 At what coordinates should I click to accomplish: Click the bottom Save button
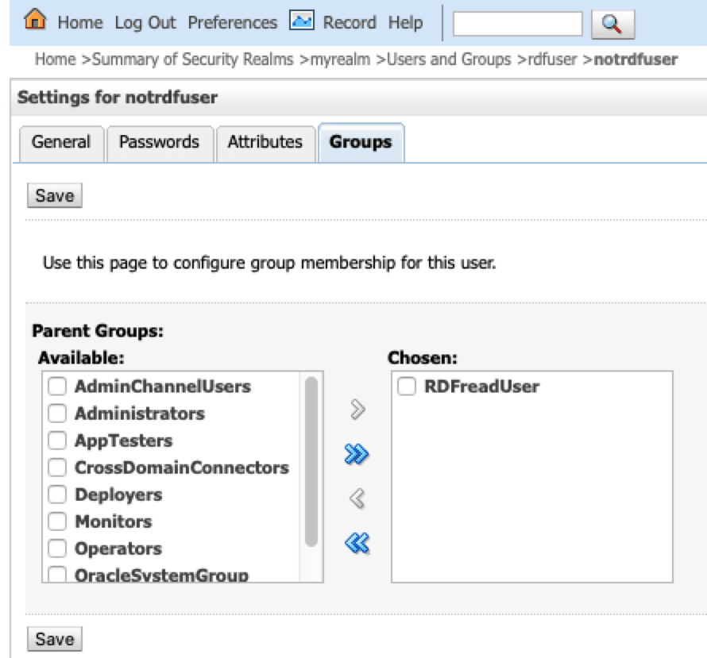pos(55,639)
